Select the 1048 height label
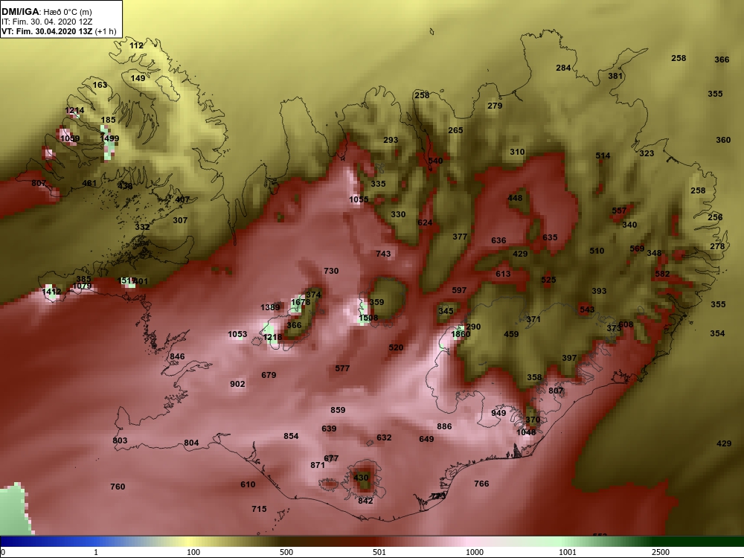This screenshot has height=558, width=744. 526,432
